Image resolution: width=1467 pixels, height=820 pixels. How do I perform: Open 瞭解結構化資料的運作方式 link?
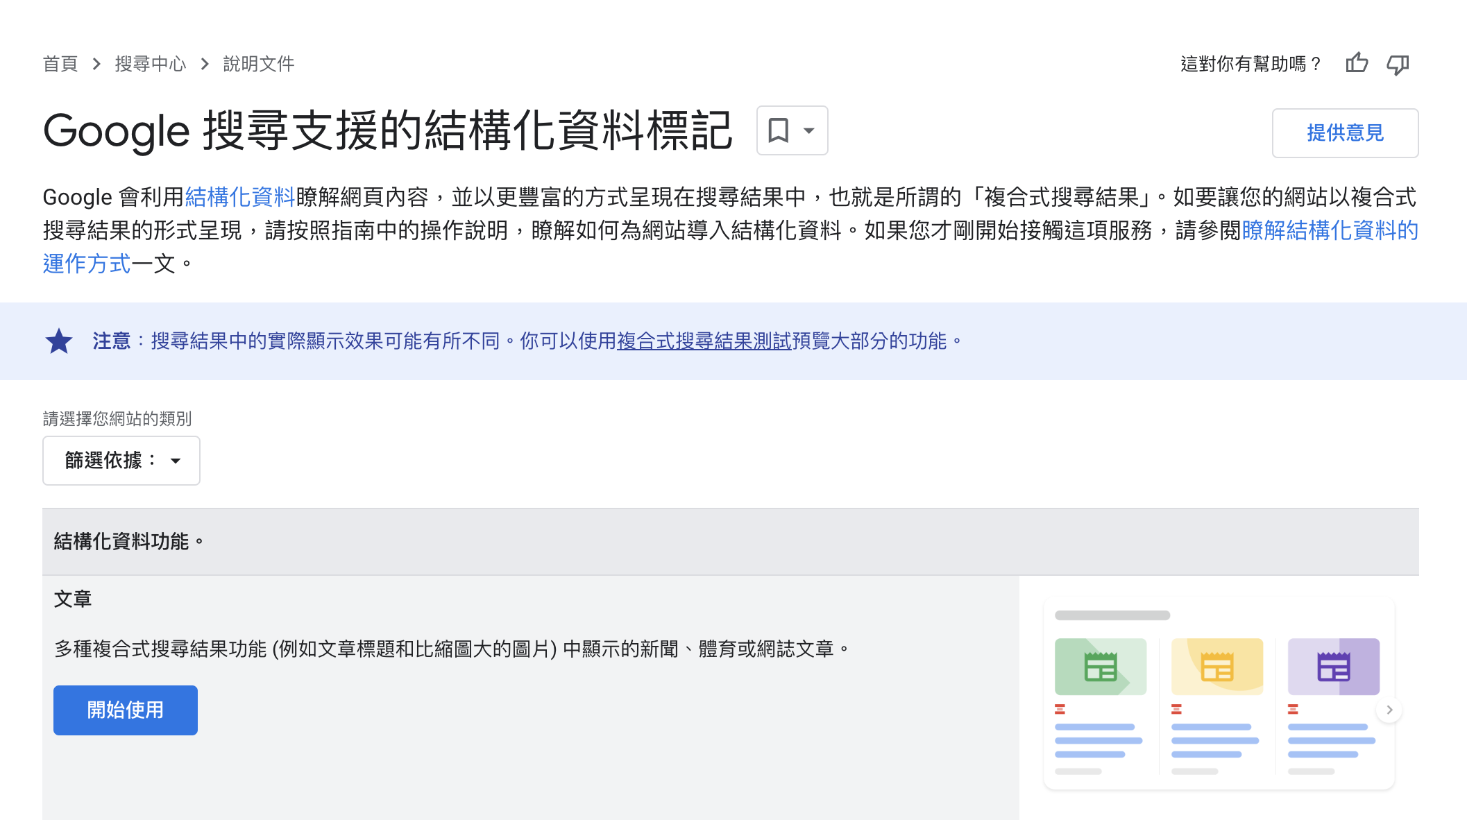pos(1330,230)
